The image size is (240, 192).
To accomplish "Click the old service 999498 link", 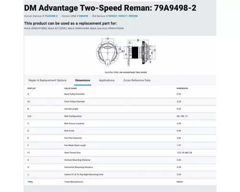I will tap(133, 16).
